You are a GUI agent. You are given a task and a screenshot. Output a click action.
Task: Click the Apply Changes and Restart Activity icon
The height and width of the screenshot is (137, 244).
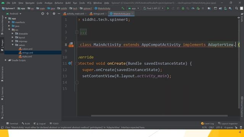coord(173,8)
